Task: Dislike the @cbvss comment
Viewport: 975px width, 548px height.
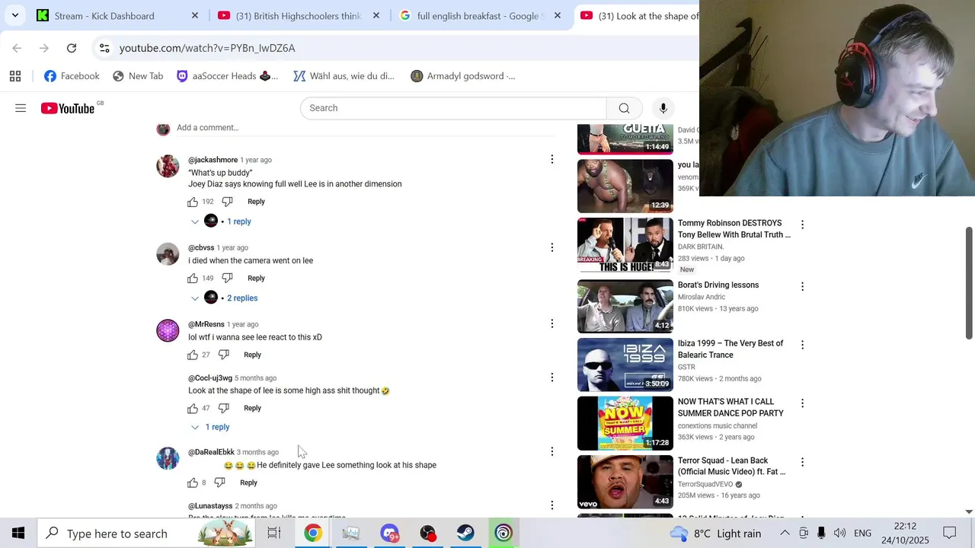Action: click(x=227, y=279)
